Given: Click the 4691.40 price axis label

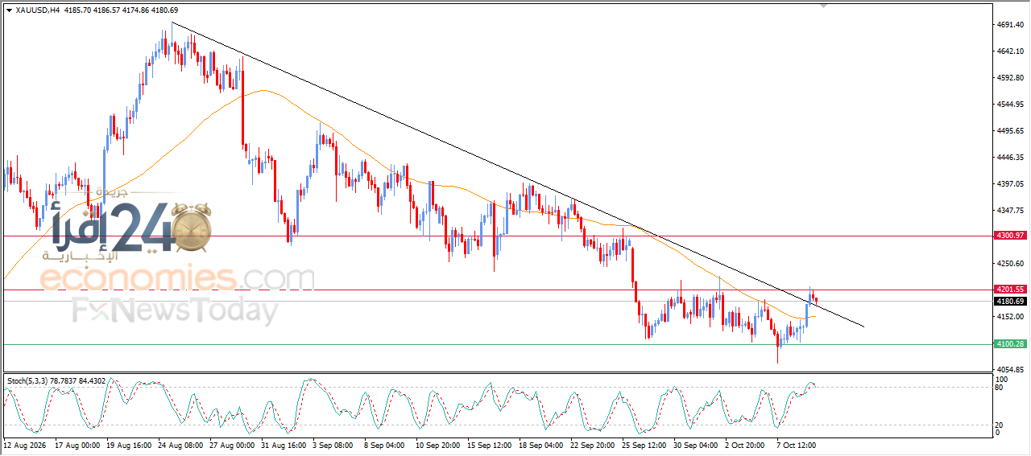Looking at the screenshot, I should (x=1010, y=25).
